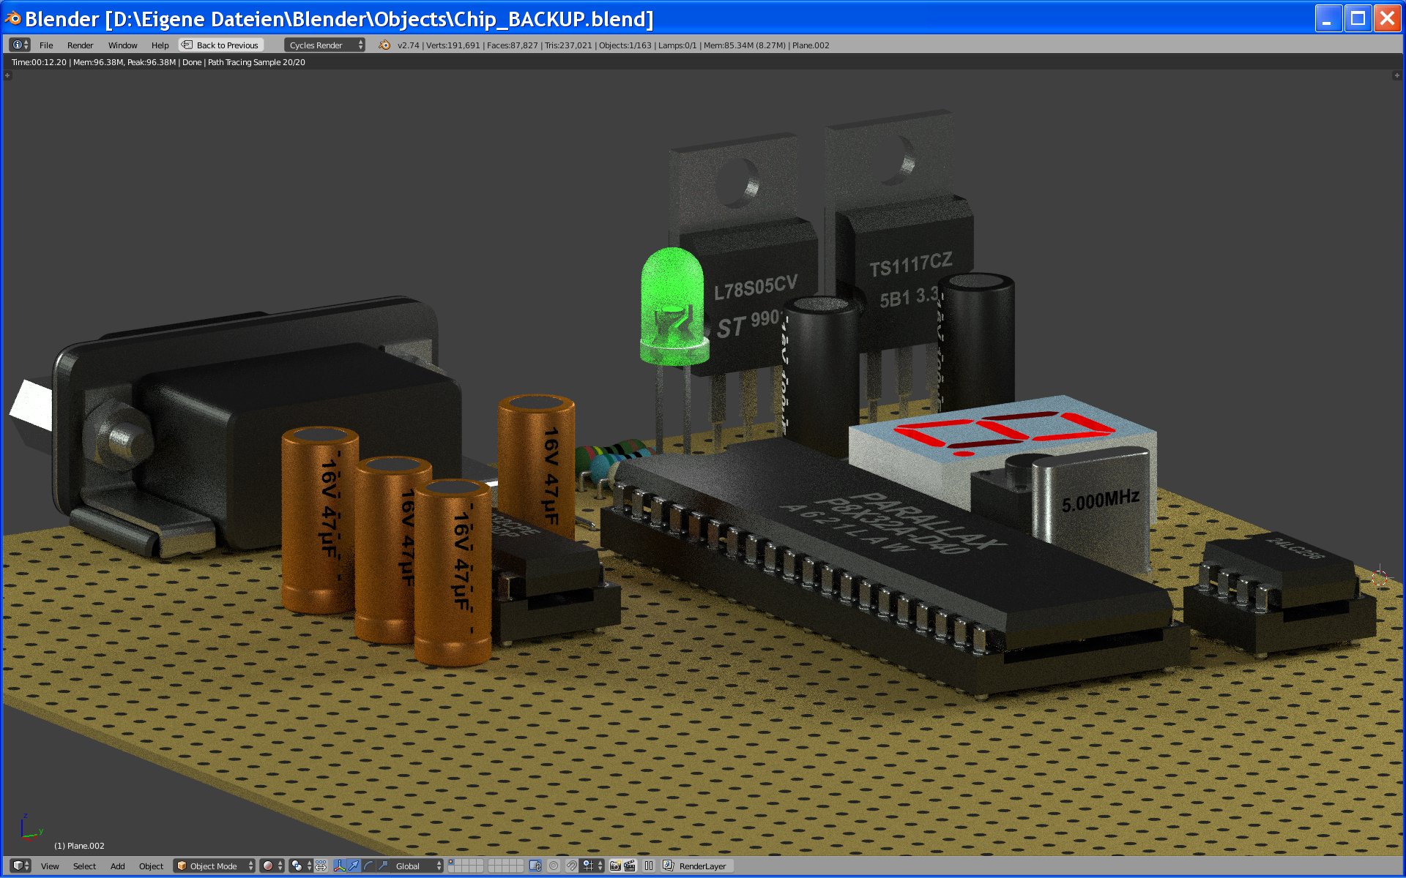Open the Cycles Render engine selector
1406x878 pixels.
pyautogui.click(x=324, y=45)
